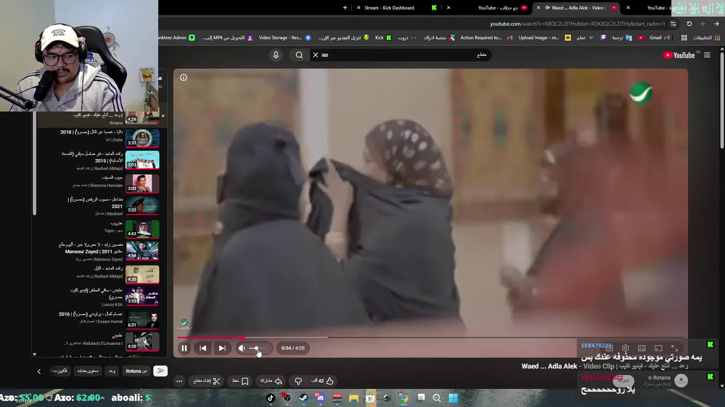
Task: Play Dalia 2018 playlist video thumbnail
Action: pyautogui.click(x=142, y=138)
